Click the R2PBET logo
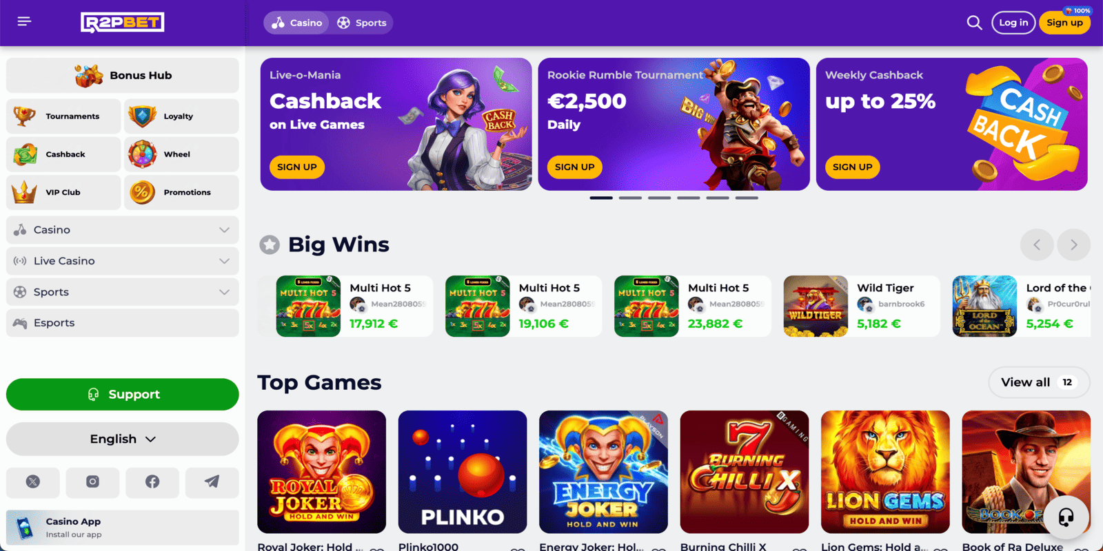 123,23
